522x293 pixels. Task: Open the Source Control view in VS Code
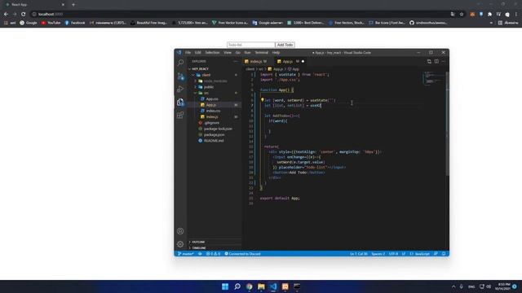180,76
